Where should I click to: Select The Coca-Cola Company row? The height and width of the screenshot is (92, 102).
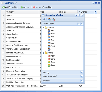pos(21,75)
